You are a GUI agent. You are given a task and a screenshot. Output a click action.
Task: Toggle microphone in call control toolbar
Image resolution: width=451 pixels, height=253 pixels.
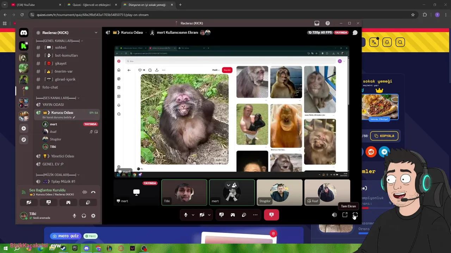click(x=186, y=215)
